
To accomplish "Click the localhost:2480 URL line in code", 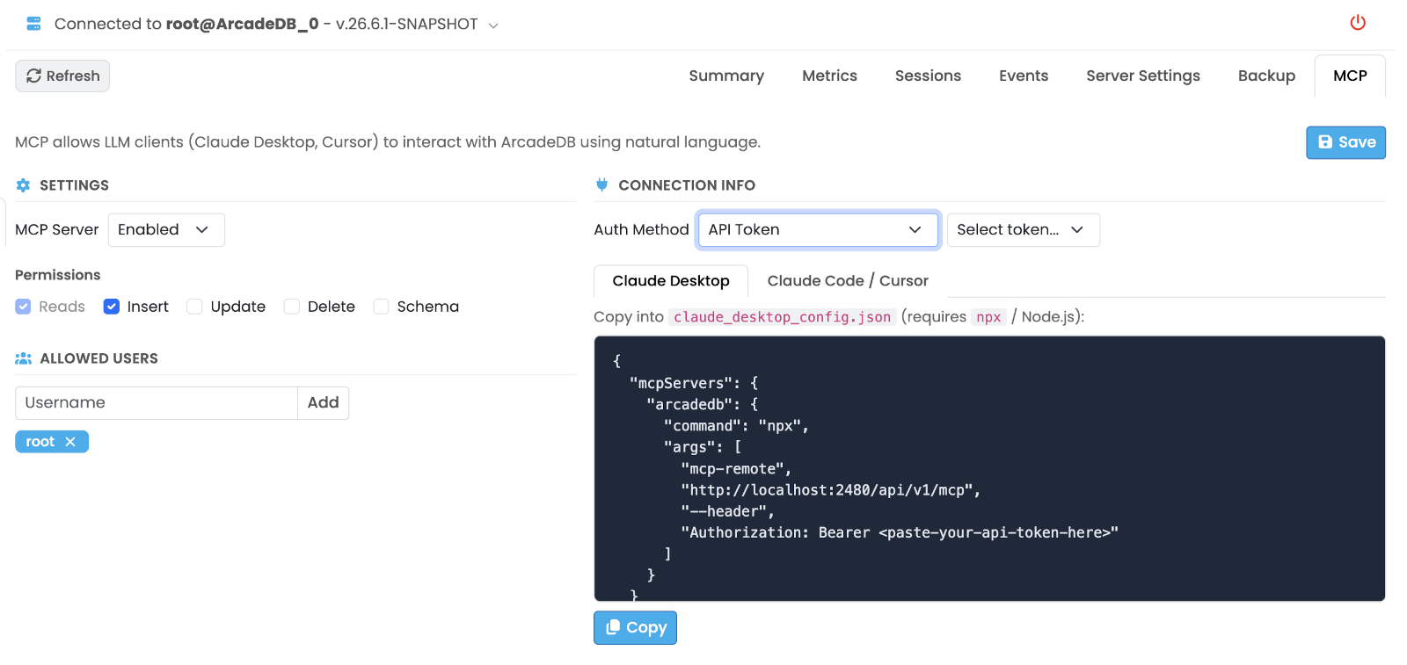I will click(830, 490).
